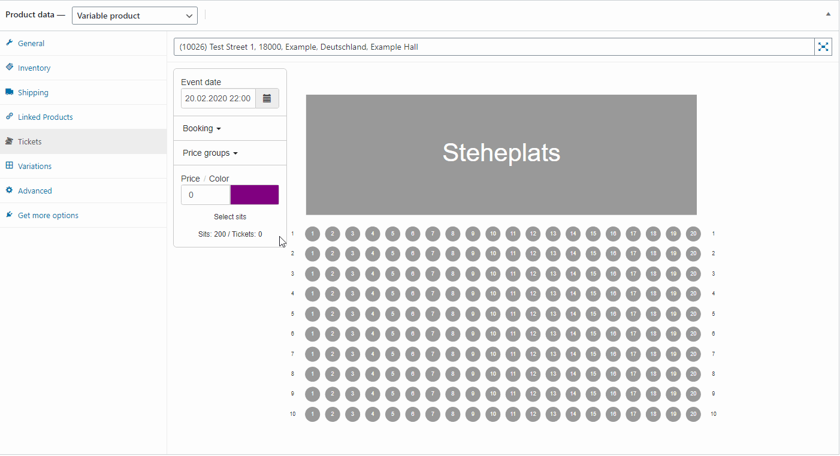Select seat 6 in row 1

(412, 234)
